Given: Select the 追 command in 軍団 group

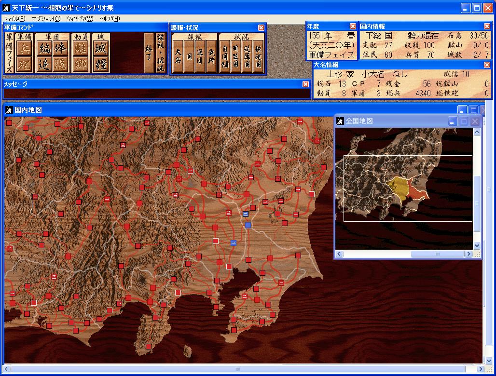Looking at the screenshot, I should (x=44, y=64).
